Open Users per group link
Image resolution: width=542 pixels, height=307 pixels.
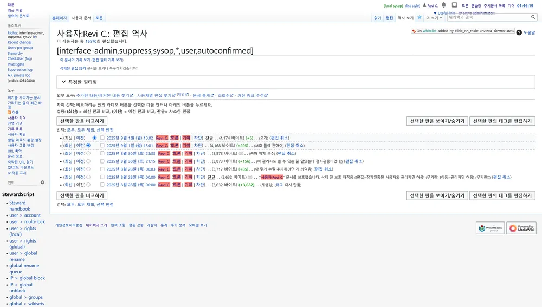[20, 48]
